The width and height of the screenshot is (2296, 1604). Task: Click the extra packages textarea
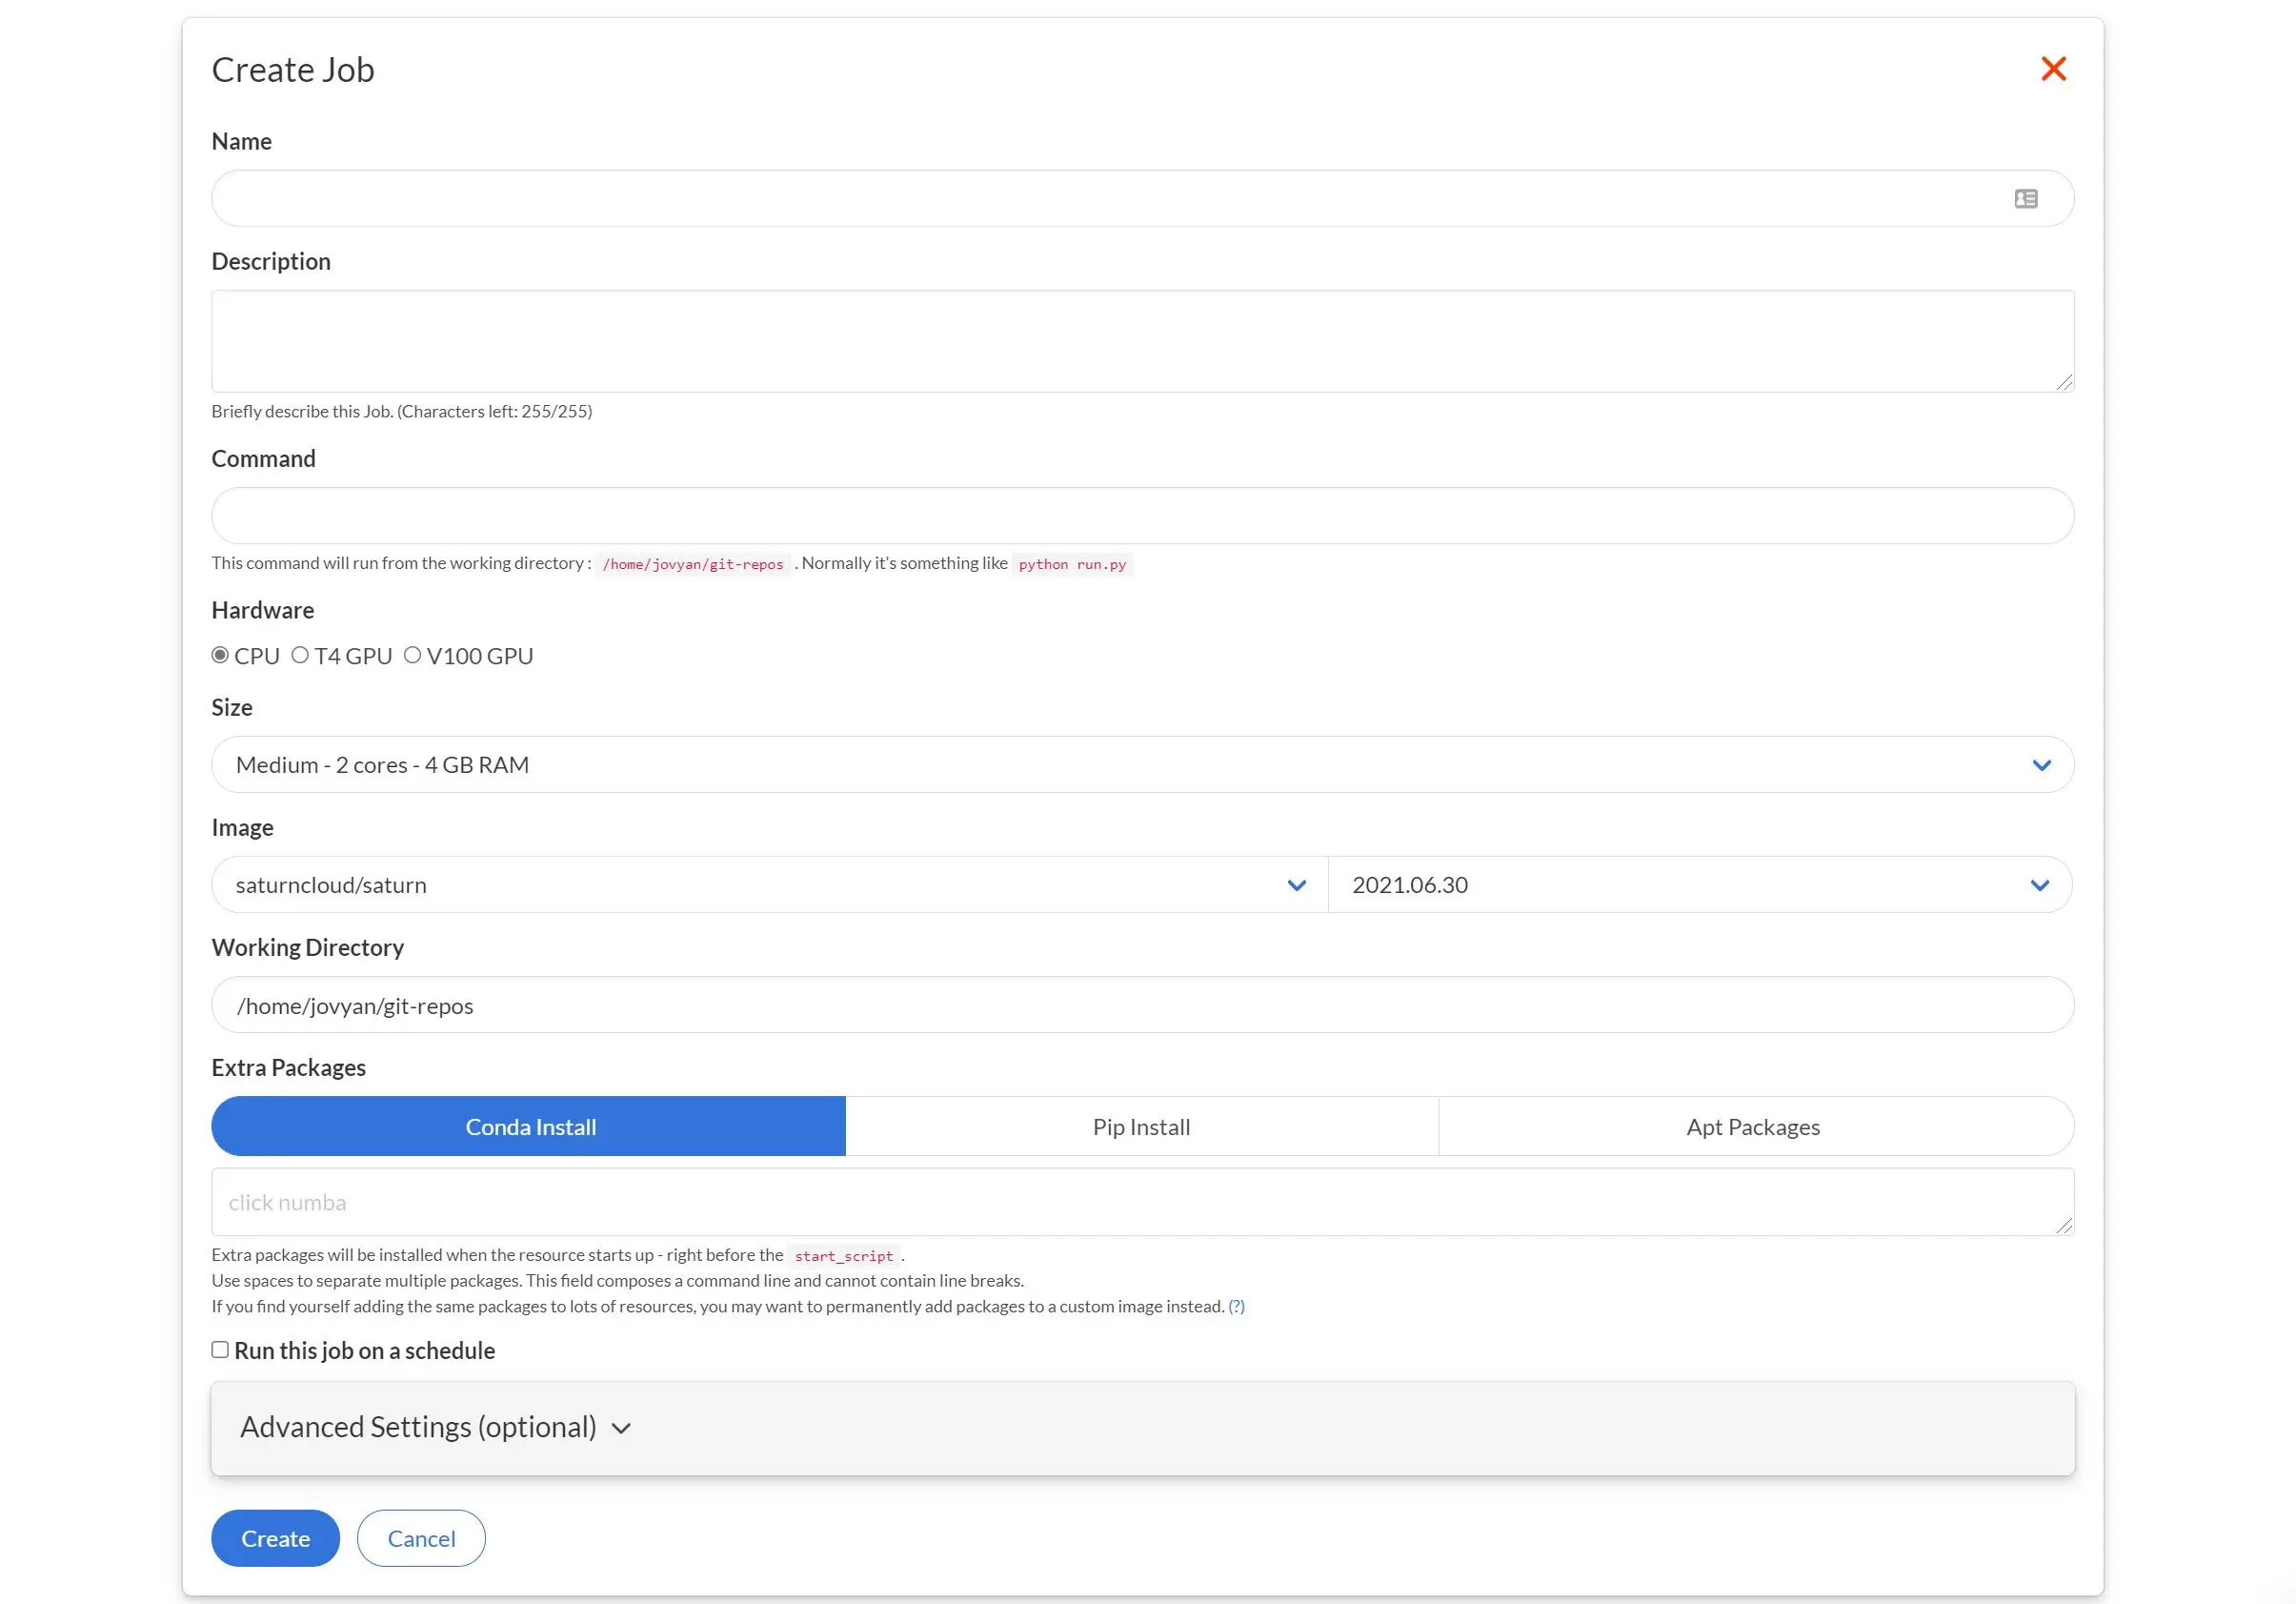pos(1142,1203)
